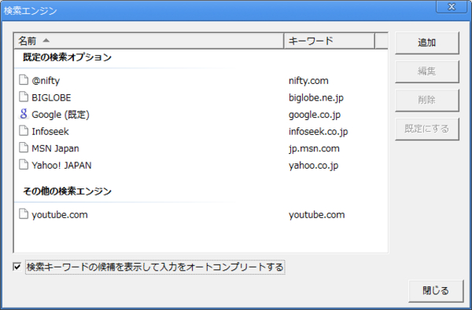Click the autocomplete checkbox label text
Image resolution: width=472 pixels, height=310 pixels.
coord(155,267)
